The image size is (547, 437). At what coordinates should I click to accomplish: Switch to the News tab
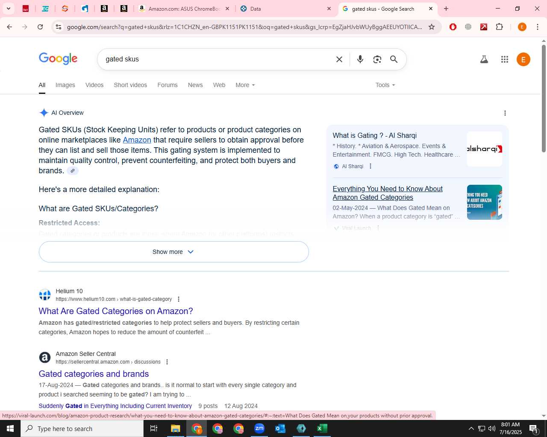(195, 85)
